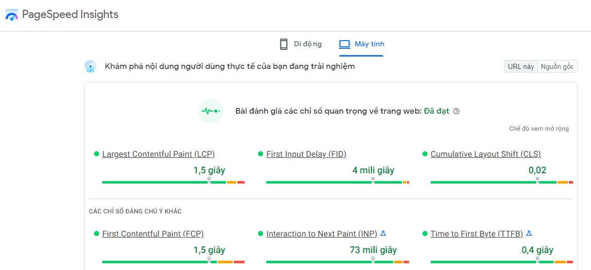Open help icon next to Đã đạt
591x270 pixels.
coord(456,111)
